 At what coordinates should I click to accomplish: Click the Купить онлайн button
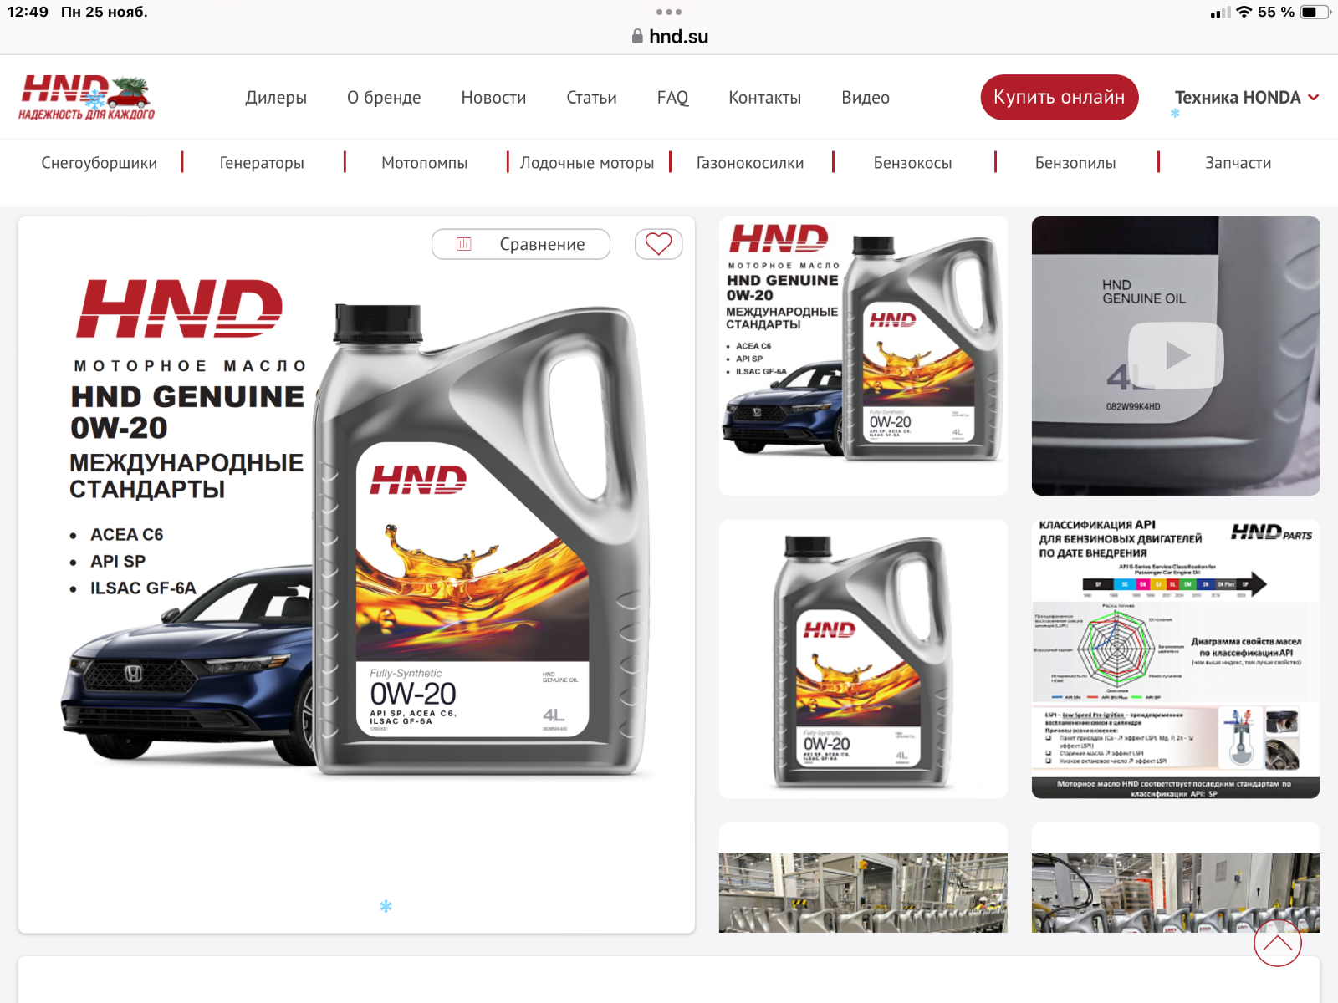pos(1060,97)
